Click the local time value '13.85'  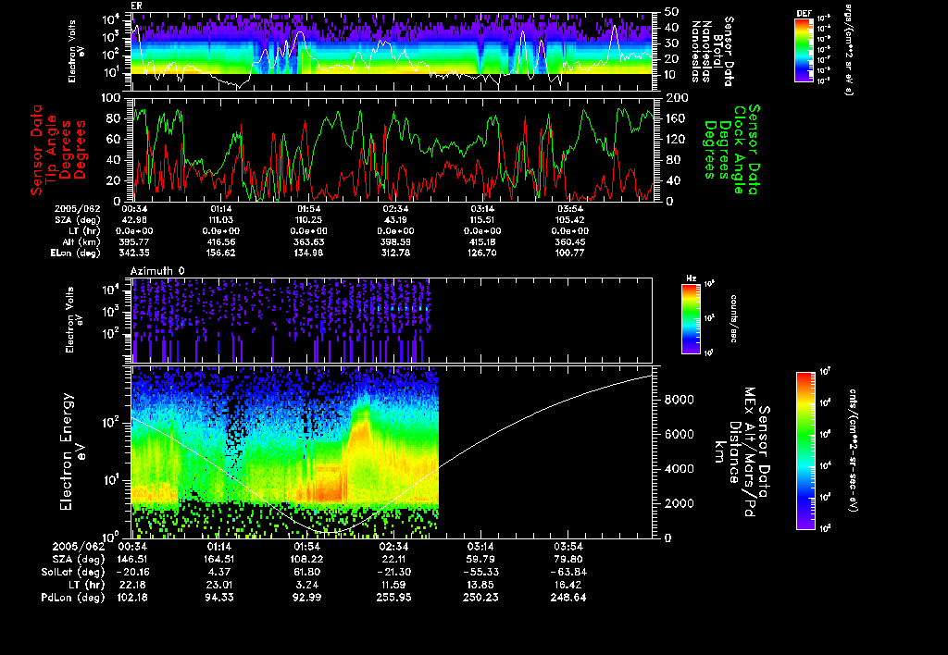click(x=480, y=585)
